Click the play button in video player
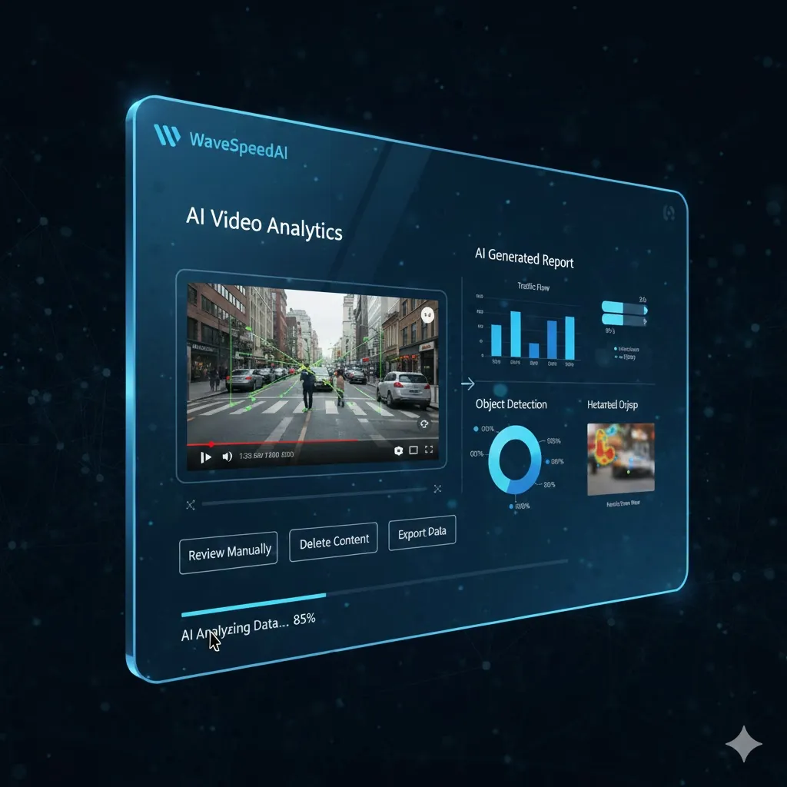Viewport: 787px width, 787px height. [205, 457]
